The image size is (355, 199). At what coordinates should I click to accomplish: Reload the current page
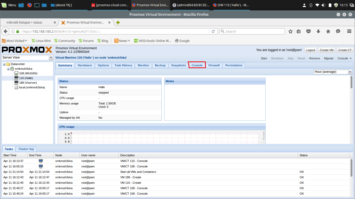click(213, 31)
